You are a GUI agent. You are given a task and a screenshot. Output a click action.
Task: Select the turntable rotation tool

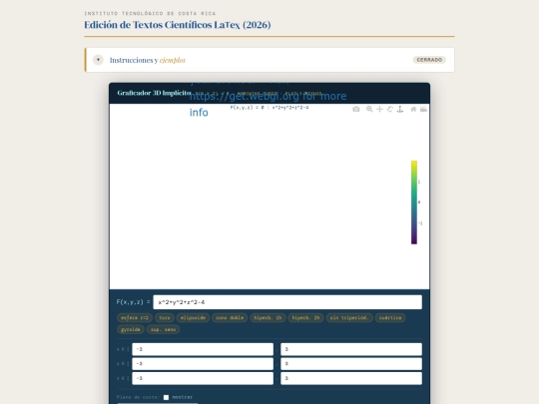400,109
